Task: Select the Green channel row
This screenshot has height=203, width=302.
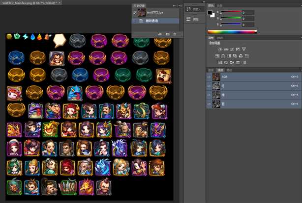Action: pyautogui.click(x=253, y=95)
